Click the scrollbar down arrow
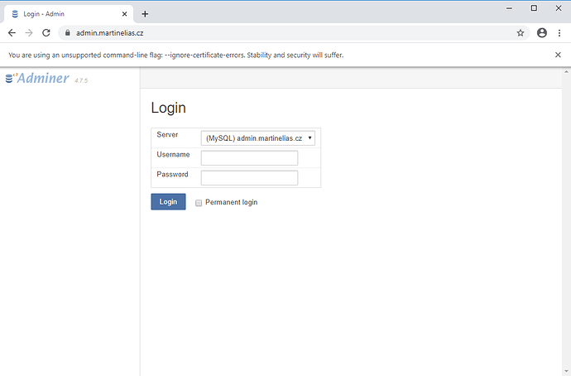Image resolution: width=571 pixels, height=376 pixels. 566,372
